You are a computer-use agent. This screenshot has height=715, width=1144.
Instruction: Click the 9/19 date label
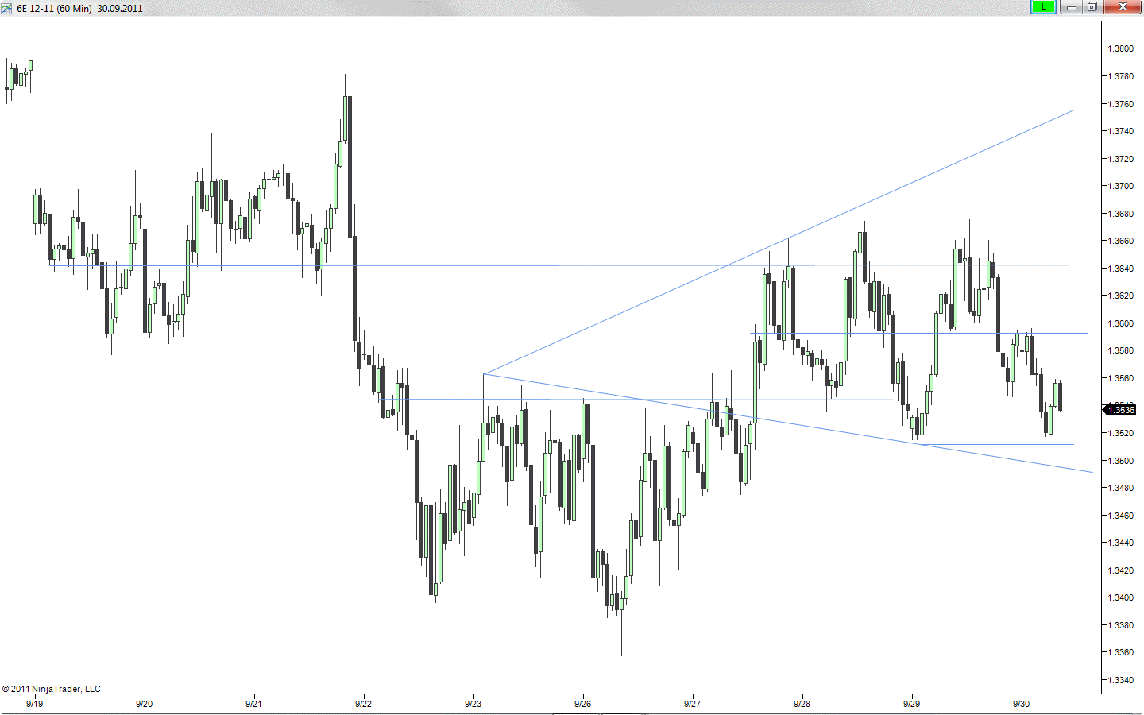click(x=34, y=704)
